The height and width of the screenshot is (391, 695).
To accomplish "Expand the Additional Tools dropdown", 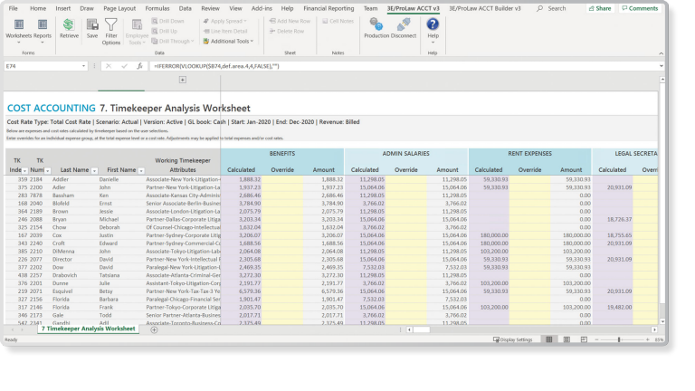I will click(230, 41).
